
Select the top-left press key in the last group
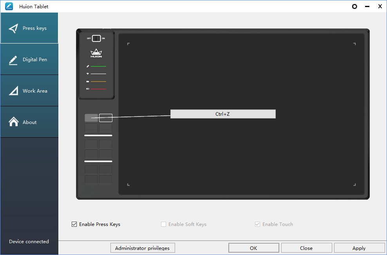pyautogui.click(x=91, y=169)
